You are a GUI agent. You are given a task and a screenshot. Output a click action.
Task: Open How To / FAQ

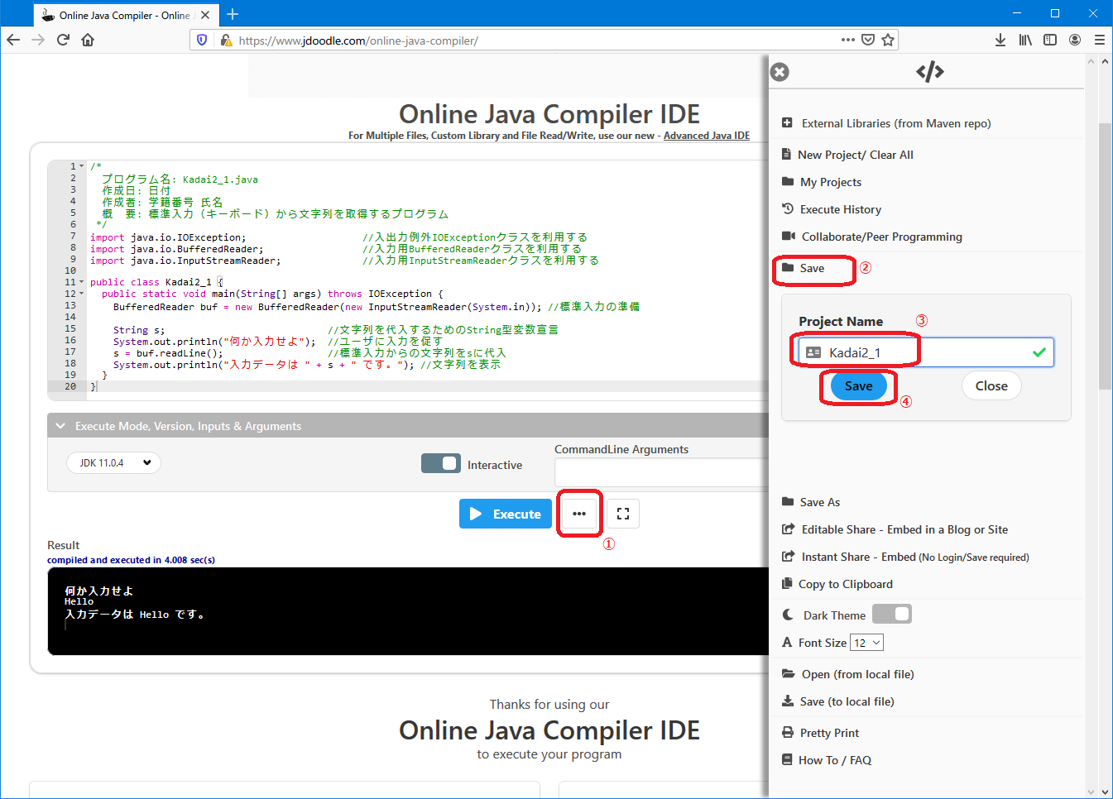[827, 760]
